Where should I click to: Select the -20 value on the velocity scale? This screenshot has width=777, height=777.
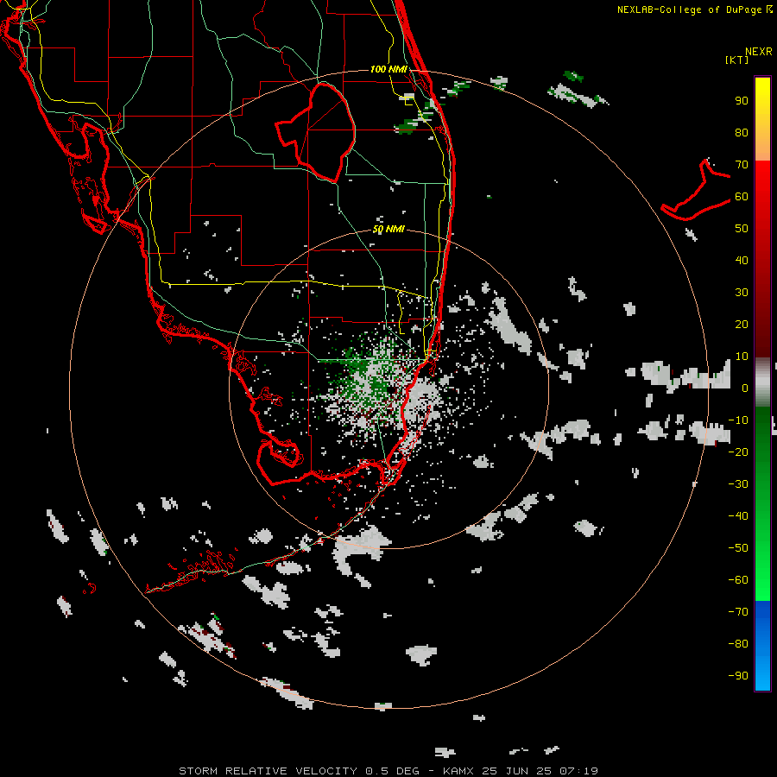(738, 452)
